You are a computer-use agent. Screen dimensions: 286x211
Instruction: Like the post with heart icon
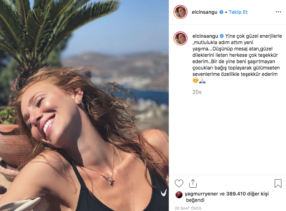coord(179,183)
